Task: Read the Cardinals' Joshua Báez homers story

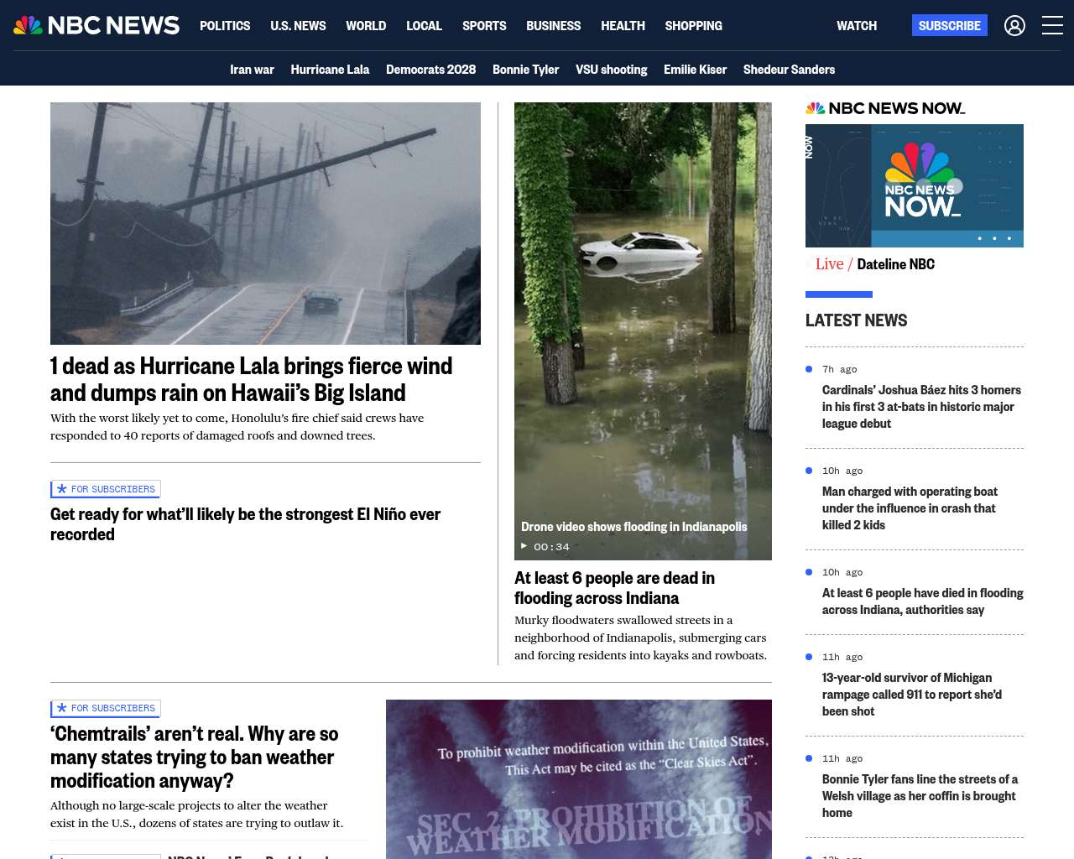Action: click(921, 407)
